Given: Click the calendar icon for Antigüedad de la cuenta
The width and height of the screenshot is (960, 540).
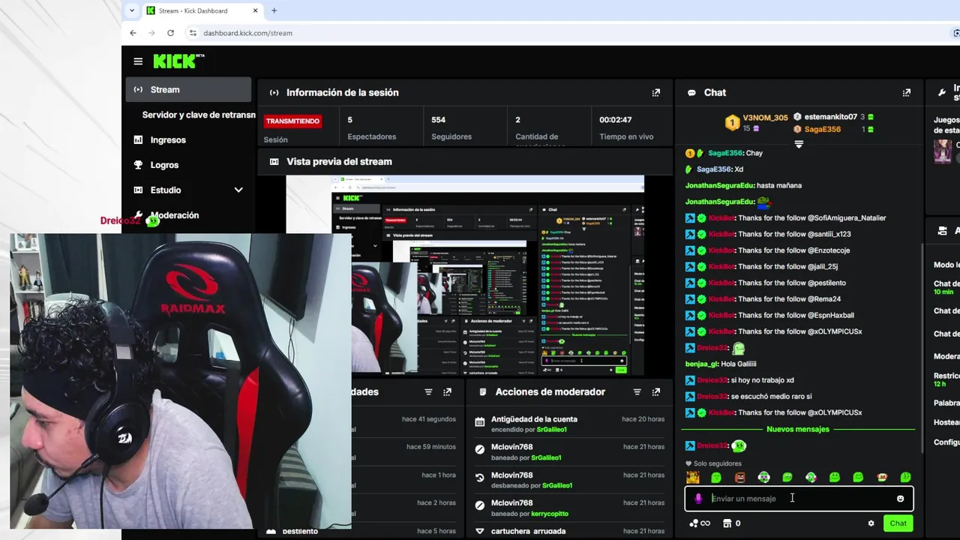Looking at the screenshot, I should [480, 422].
